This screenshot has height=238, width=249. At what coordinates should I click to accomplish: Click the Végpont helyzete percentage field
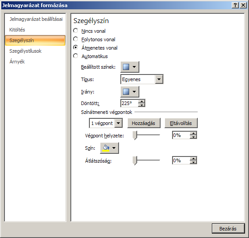181,135
